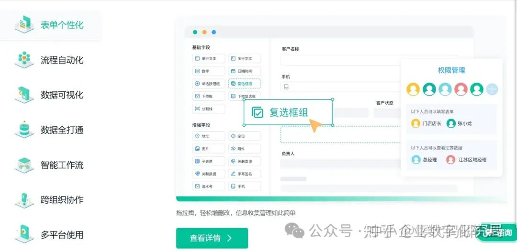The width and height of the screenshot is (517, 252).
Task: Click the light blue avatar in 权限管理
Action: 445,89
